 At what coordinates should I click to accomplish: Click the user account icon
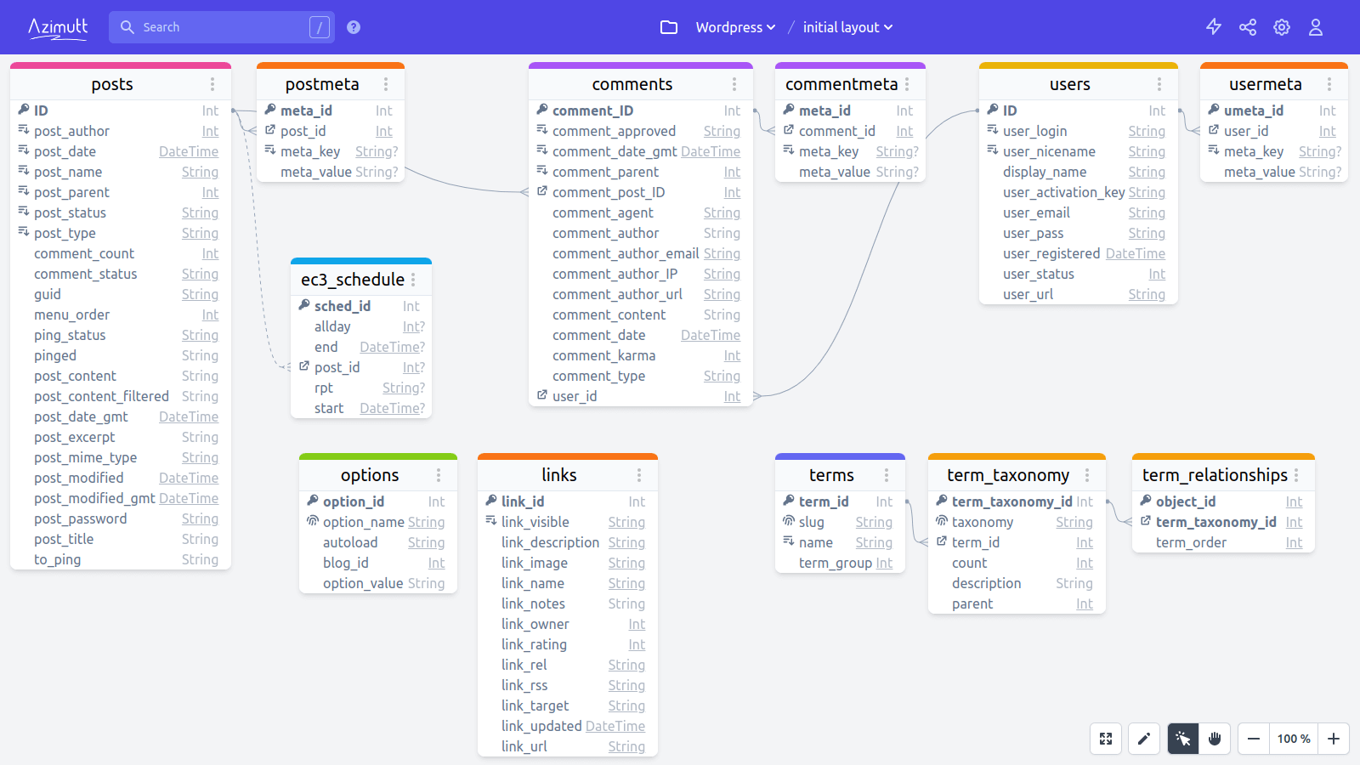(1315, 26)
